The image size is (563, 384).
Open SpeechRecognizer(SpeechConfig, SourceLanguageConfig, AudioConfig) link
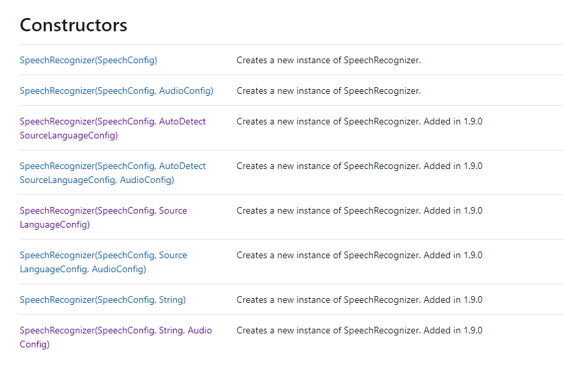point(103,262)
